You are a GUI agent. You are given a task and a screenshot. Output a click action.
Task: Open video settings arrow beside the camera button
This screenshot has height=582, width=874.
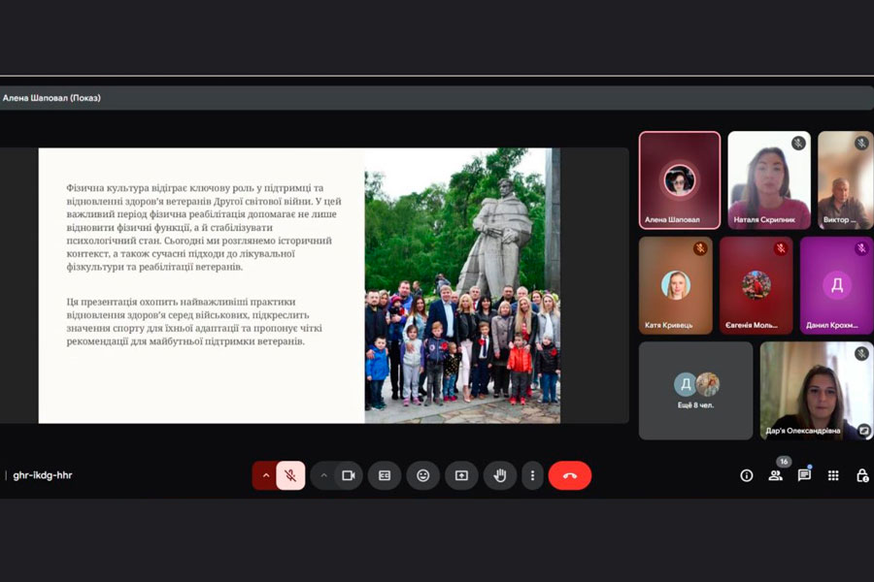coord(323,475)
